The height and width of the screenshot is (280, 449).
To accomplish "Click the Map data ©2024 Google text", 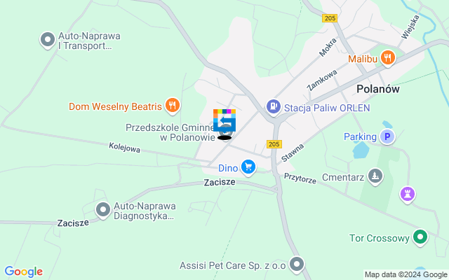I will point(406,275).
